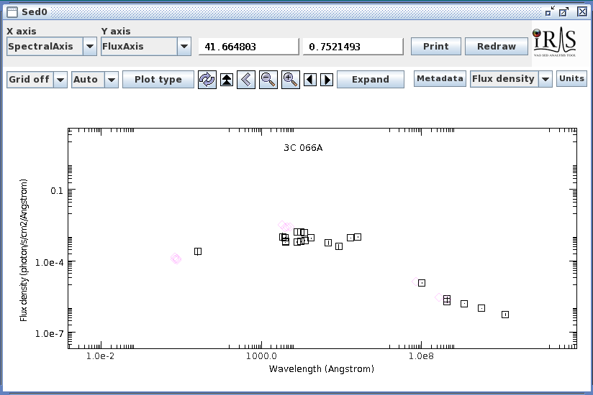Click the Print button
593x395 pixels.
(436, 47)
